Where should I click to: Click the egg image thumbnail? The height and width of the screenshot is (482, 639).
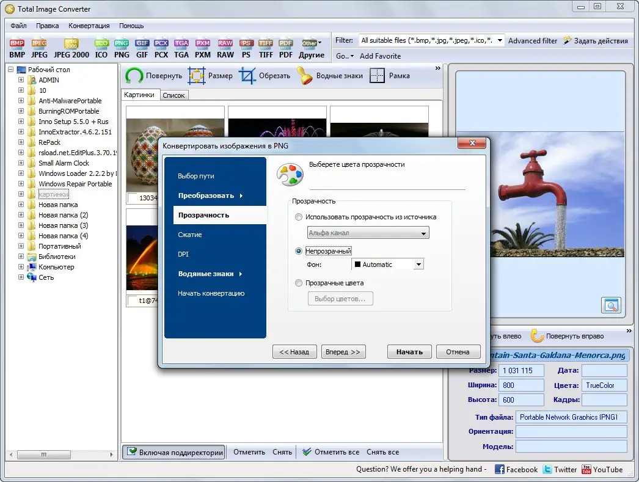click(x=142, y=155)
